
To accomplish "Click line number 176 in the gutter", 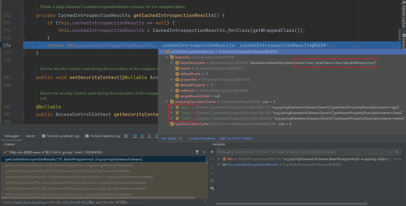I will [x=7, y=45].
